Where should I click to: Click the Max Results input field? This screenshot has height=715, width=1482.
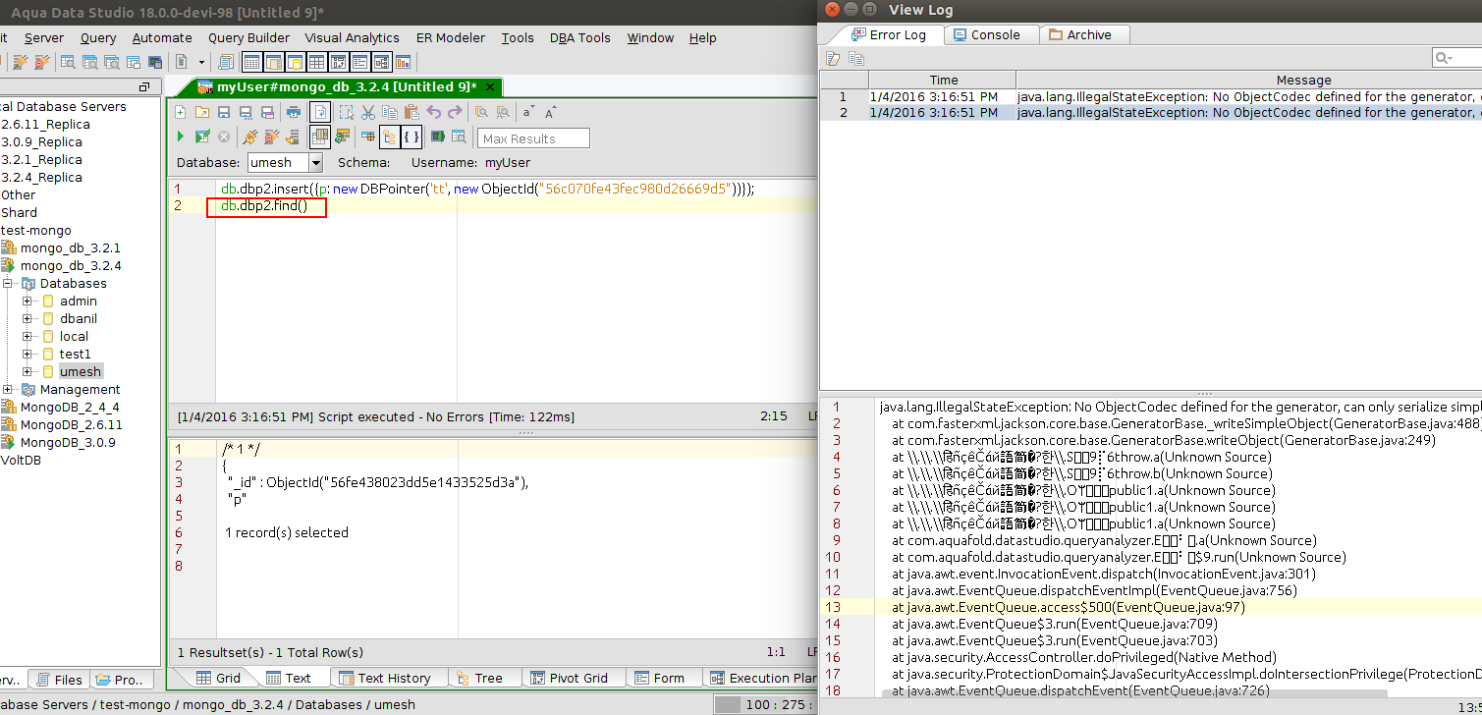(533, 138)
